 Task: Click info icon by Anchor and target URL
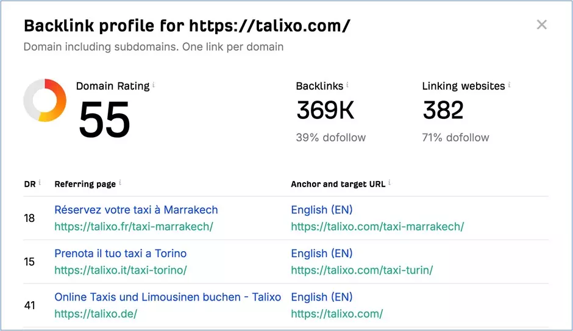390,182
